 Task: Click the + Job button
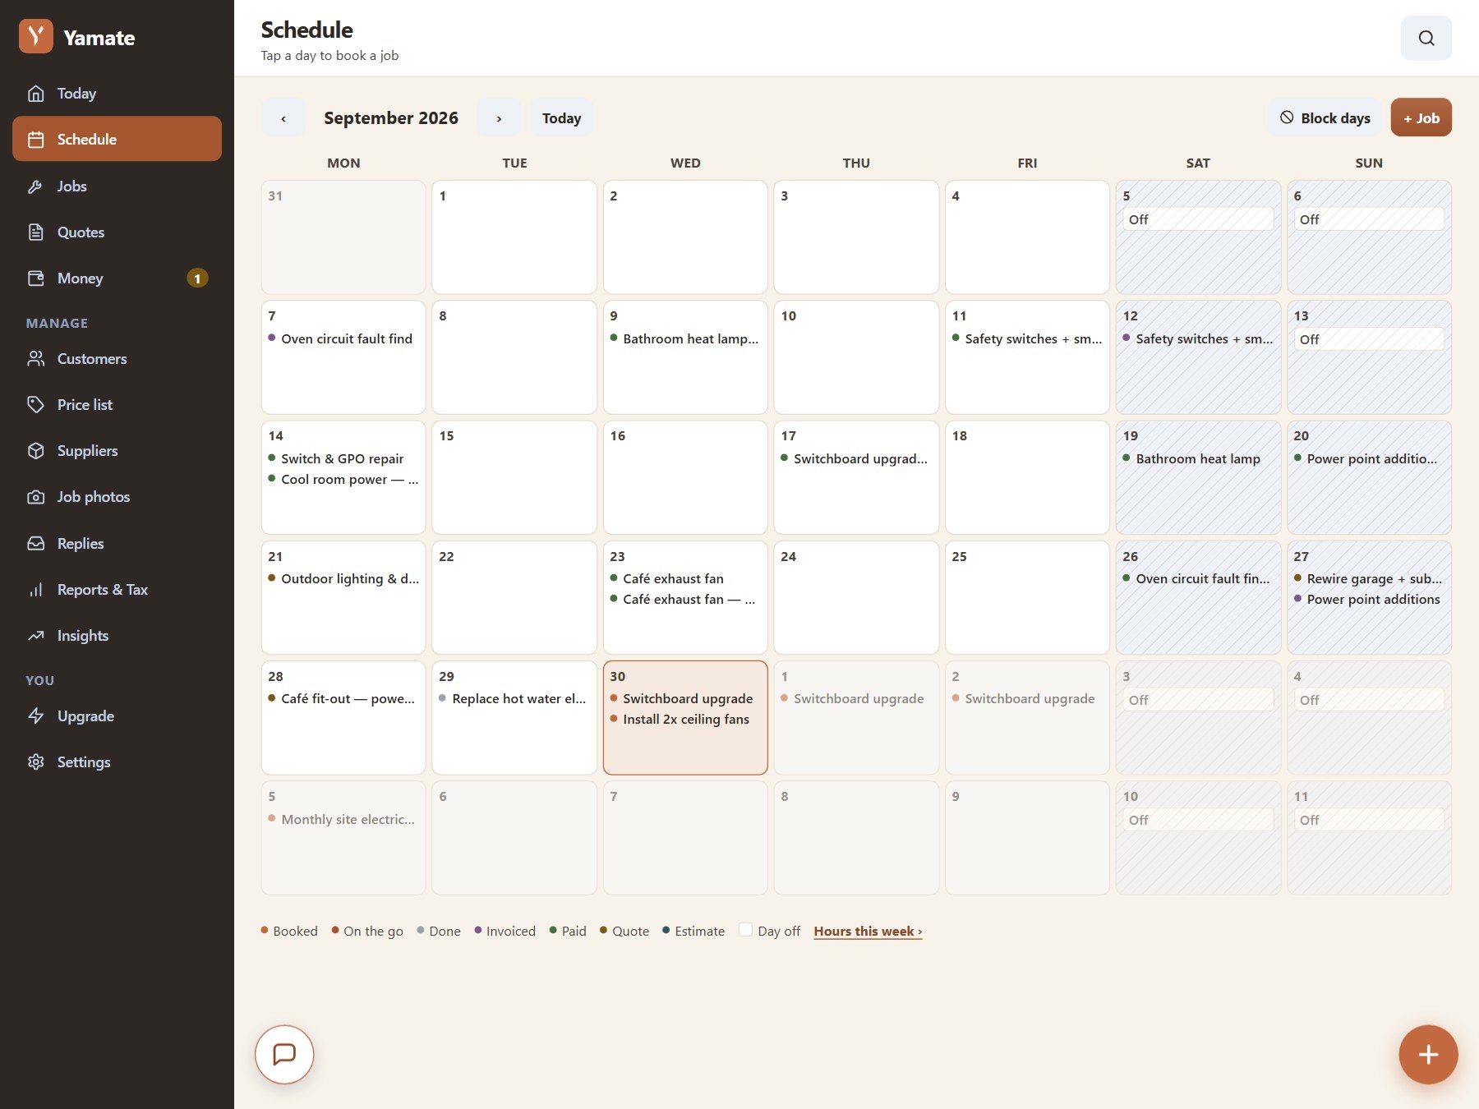pos(1421,118)
